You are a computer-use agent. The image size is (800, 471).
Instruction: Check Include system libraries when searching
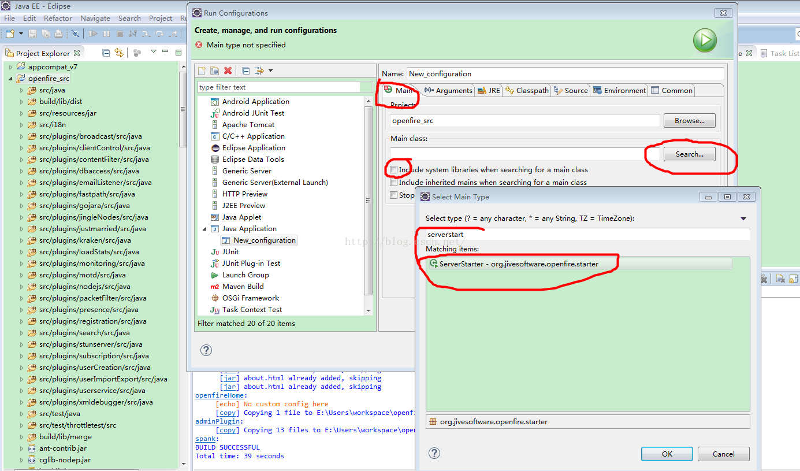(394, 170)
